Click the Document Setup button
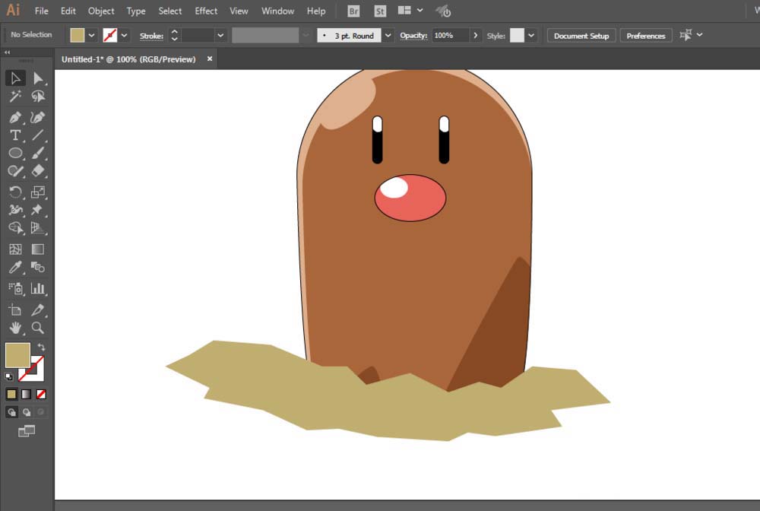This screenshot has height=511, width=760. coord(581,36)
